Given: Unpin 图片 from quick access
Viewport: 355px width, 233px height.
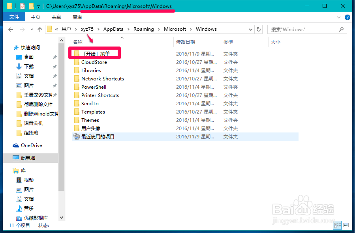Looking at the screenshot, I should pyautogui.click(x=54, y=85).
